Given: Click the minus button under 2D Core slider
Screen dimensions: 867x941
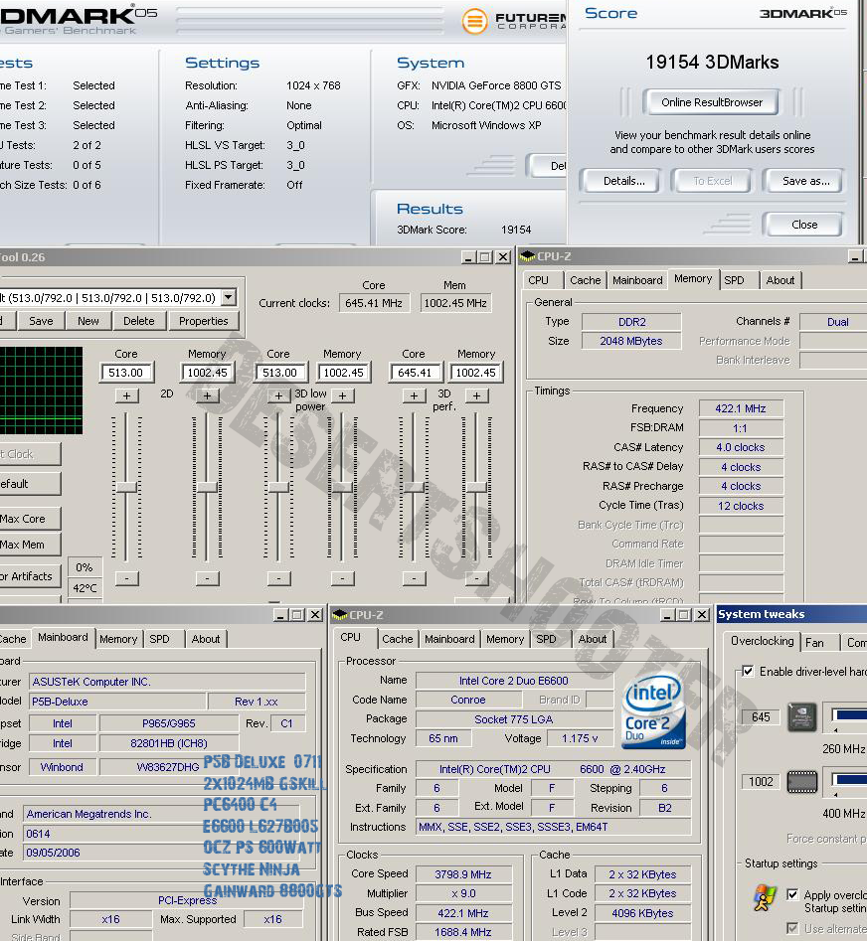Looking at the screenshot, I should pyautogui.click(x=126, y=578).
